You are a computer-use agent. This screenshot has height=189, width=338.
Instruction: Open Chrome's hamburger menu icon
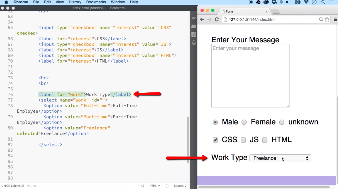pyautogui.click(x=335, y=19)
